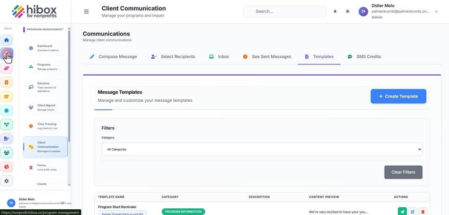The height and width of the screenshot is (215, 449).
Task: Click CONTENT PREVIEW column header
Action: point(324,197)
